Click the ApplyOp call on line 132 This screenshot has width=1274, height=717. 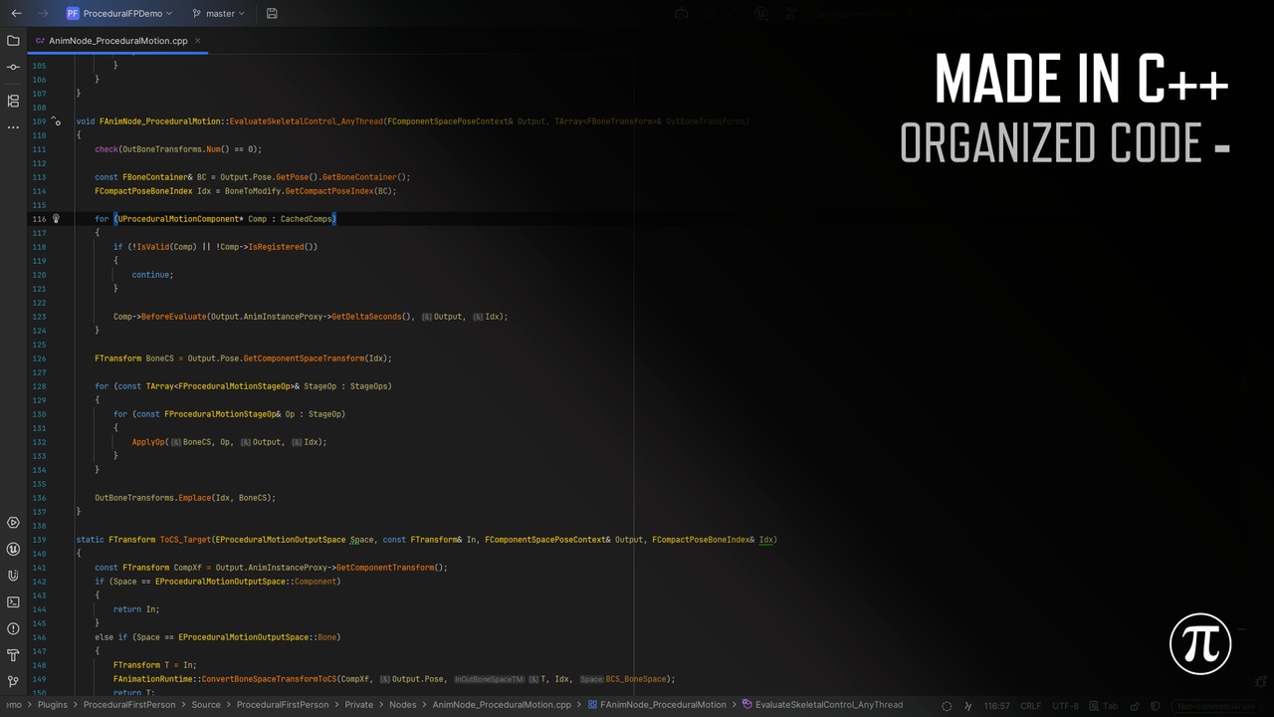point(148,442)
